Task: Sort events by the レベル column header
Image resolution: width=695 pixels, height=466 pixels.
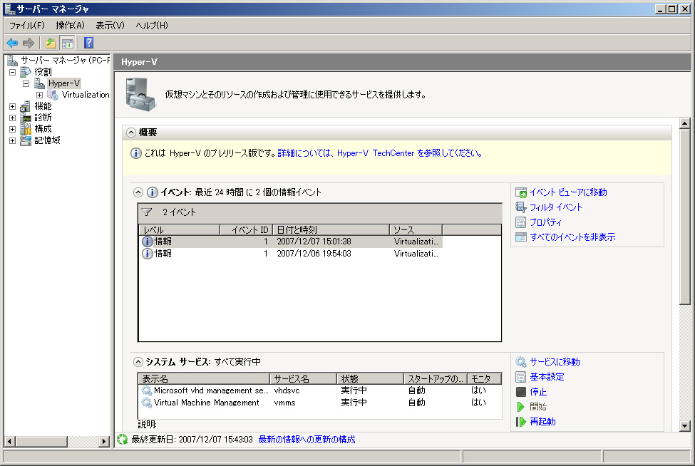Action: (179, 230)
